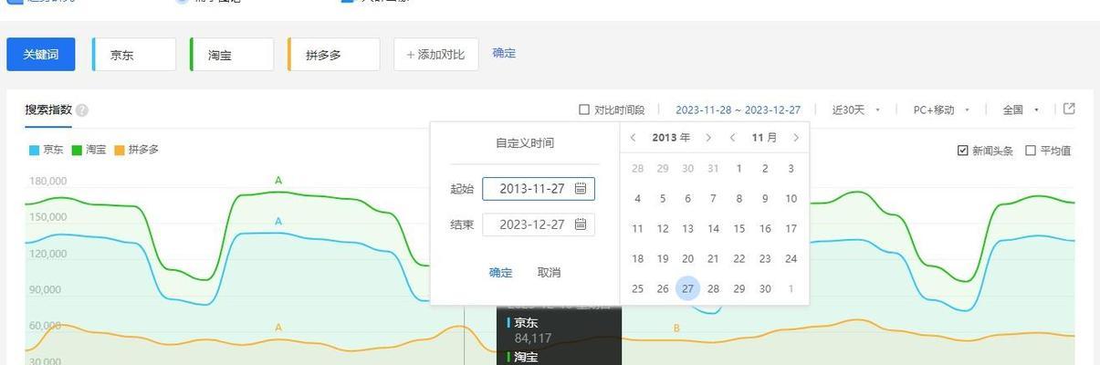Screen dimensions: 1100x365
Task: Pick day 13 in the calendar
Action: click(x=687, y=229)
